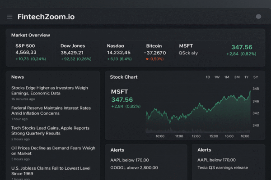This screenshot has width=271, height=180.
Task: Click the GOOGL above 2,800,00 alert
Action: 134,168
